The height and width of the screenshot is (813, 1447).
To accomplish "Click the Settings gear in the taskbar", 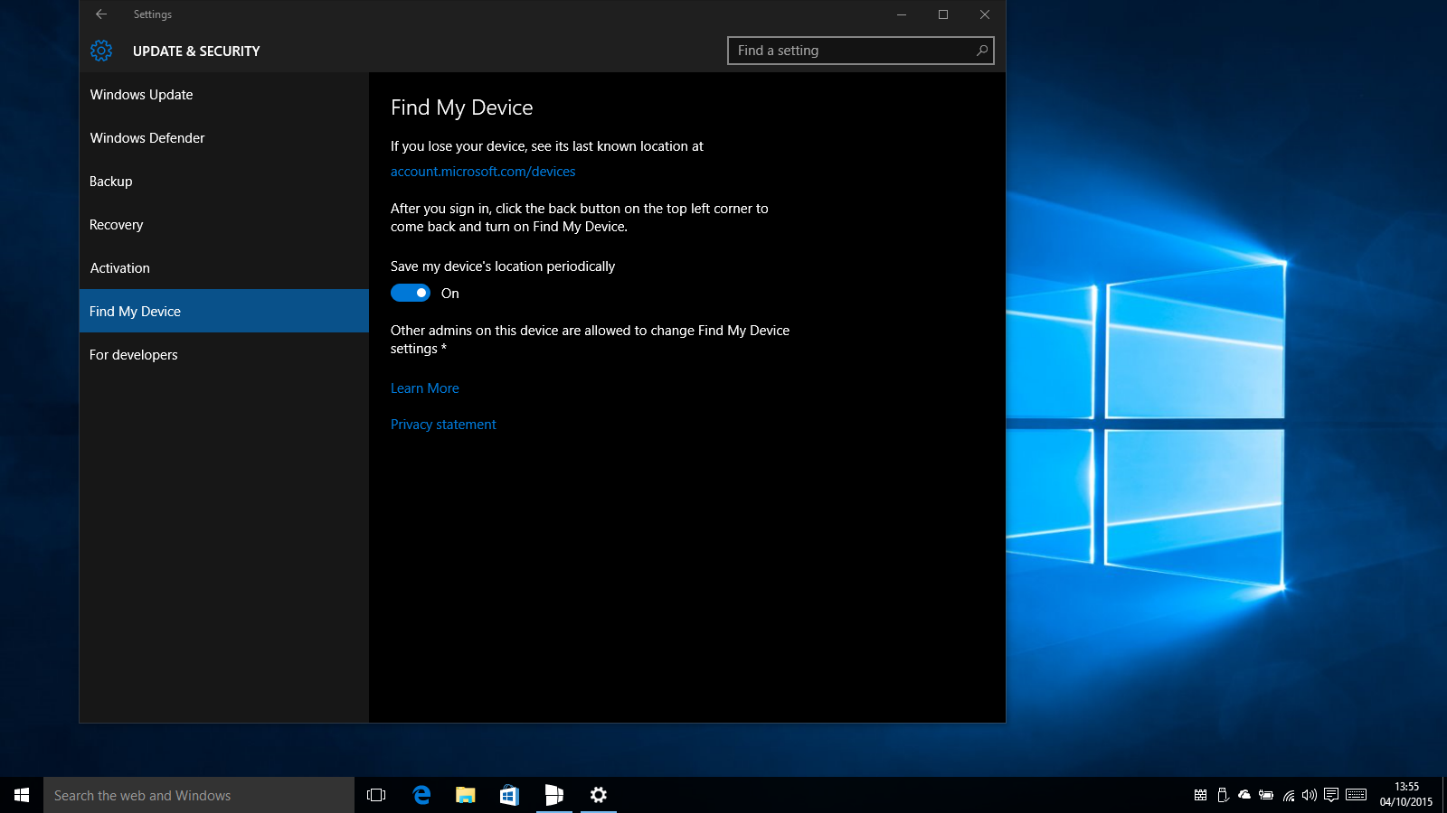I will click(599, 795).
